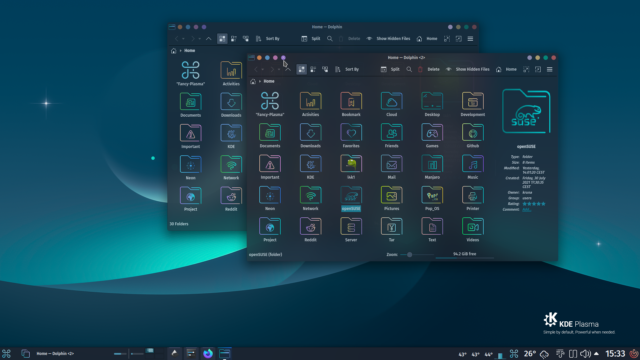Adjust the Zoom slider in status bar

click(x=417, y=255)
